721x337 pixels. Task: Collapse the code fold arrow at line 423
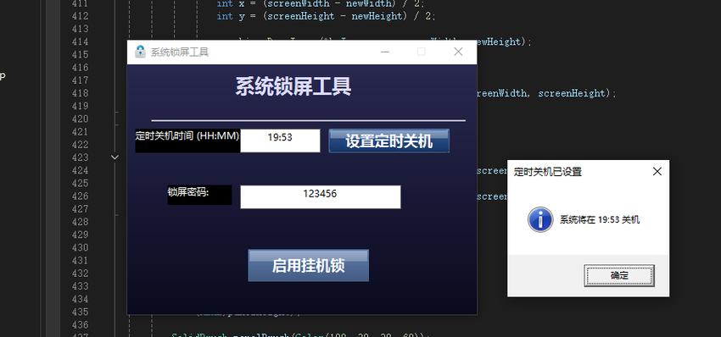[115, 157]
